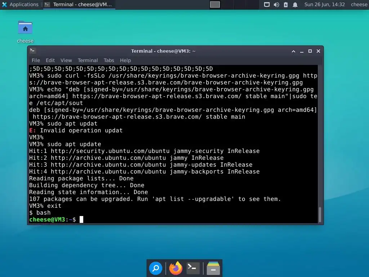Click the 'Building dependency tree... Done' line
The width and height of the screenshot is (369, 277).
click(86, 185)
